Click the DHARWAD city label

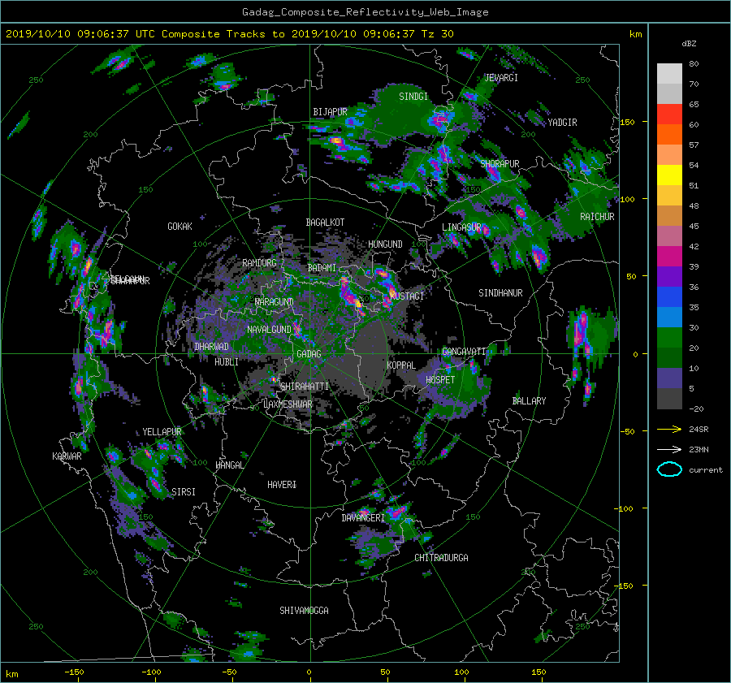212,347
